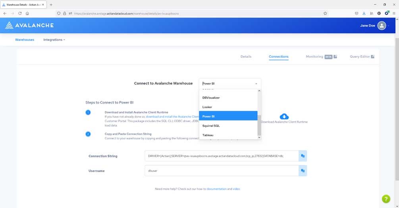Click inside the Connection String field
Viewport: 399px width, 208px height.
[x=222, y=156]
